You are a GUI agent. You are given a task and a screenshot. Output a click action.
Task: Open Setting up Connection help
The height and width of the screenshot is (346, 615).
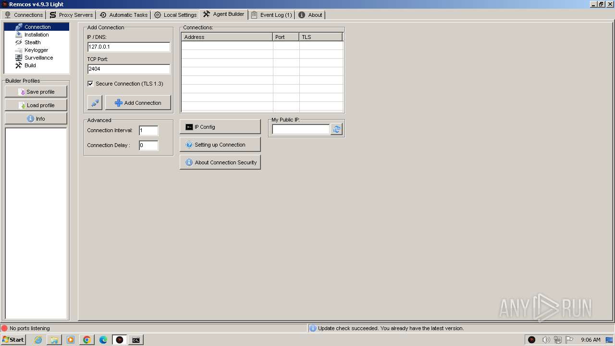(220, 145)
